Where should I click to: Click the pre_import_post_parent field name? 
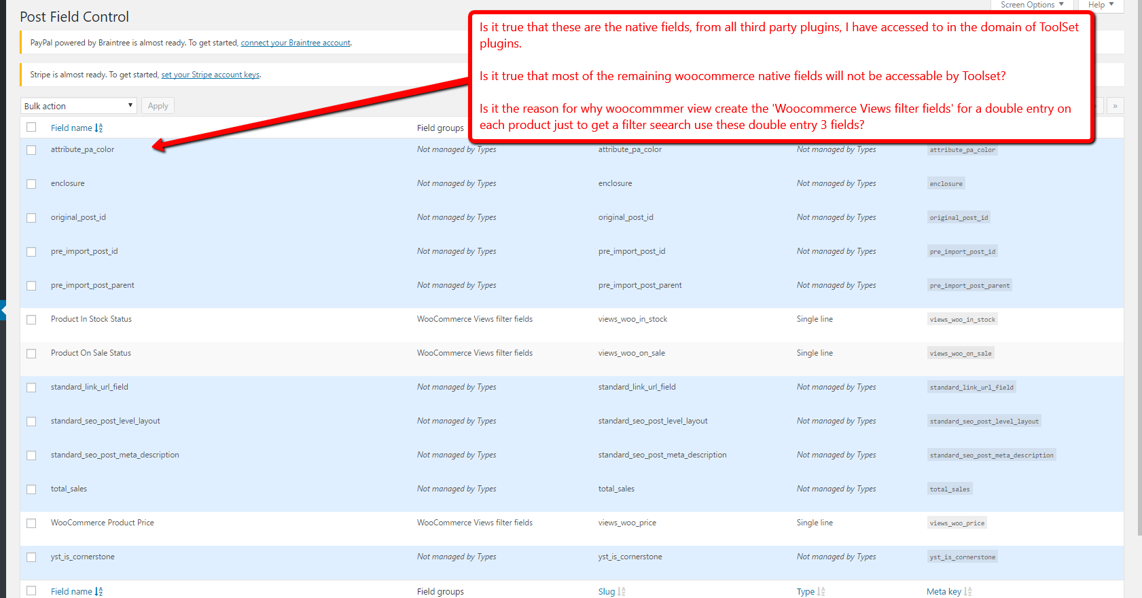[x=92, y=285]
